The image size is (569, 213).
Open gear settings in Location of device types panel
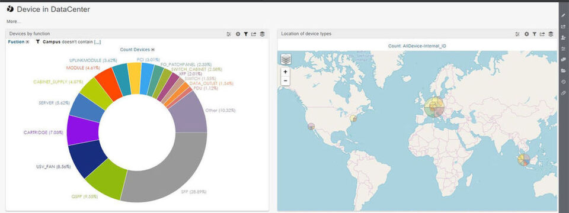526,34
